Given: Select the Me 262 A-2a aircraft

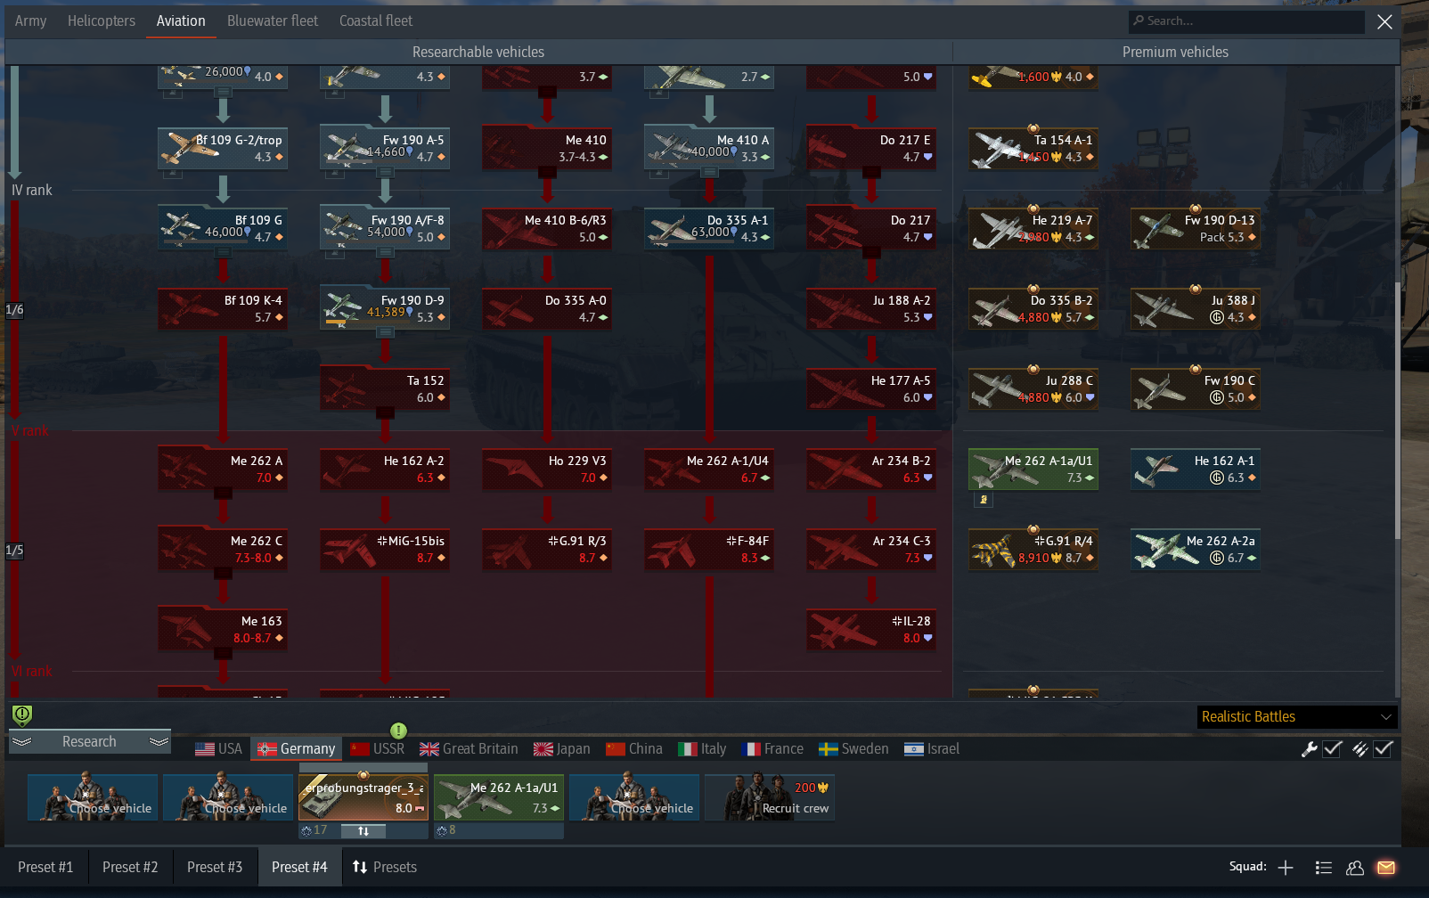Looking at the screenshot, I should [1196, 549].
